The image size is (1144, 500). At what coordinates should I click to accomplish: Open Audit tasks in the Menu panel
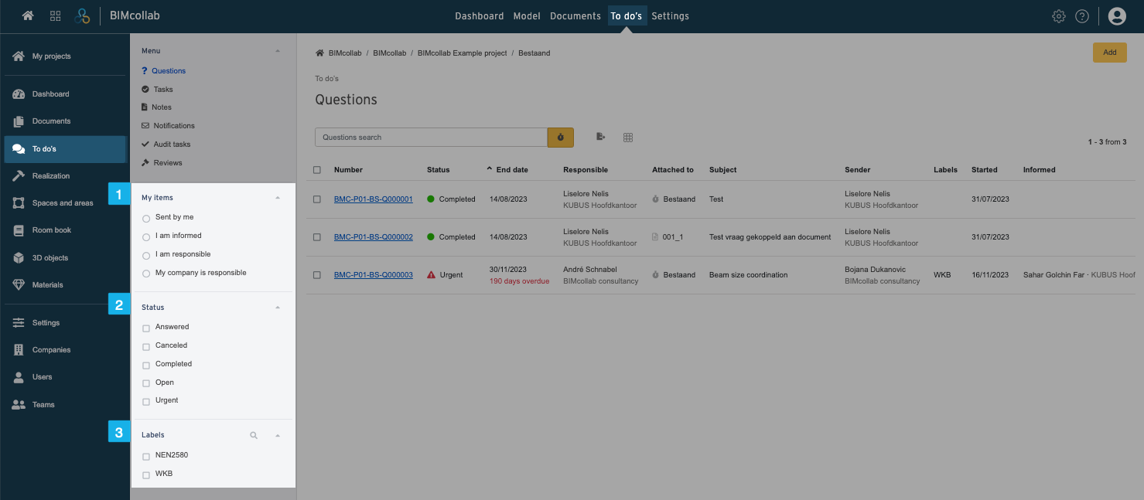tap(166, 145)
